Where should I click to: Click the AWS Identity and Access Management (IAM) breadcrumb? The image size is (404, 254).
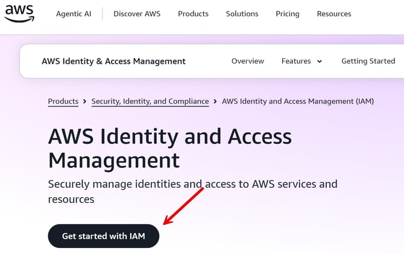[298, 101]
